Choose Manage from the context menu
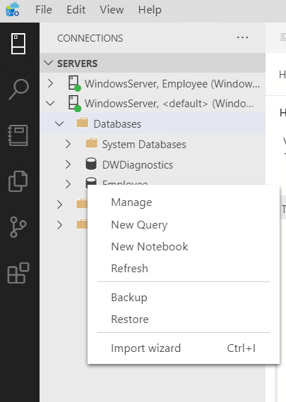This screenshot has height=402, width=286. coord(184,202)
